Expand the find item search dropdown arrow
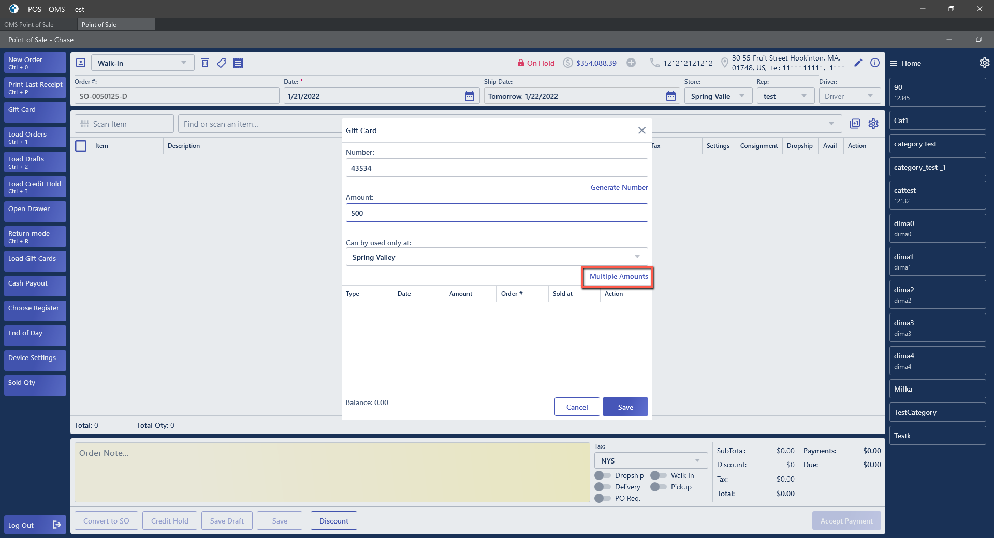Image resolution: width=994 pixels, height=538 pixels. (x=831, y=124)
